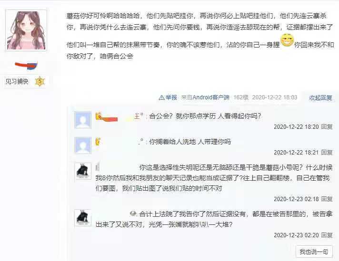The width and height of the screenshot is (339, 261).
Task: Reply to the 02:20 comment
Action: (327, 235)
